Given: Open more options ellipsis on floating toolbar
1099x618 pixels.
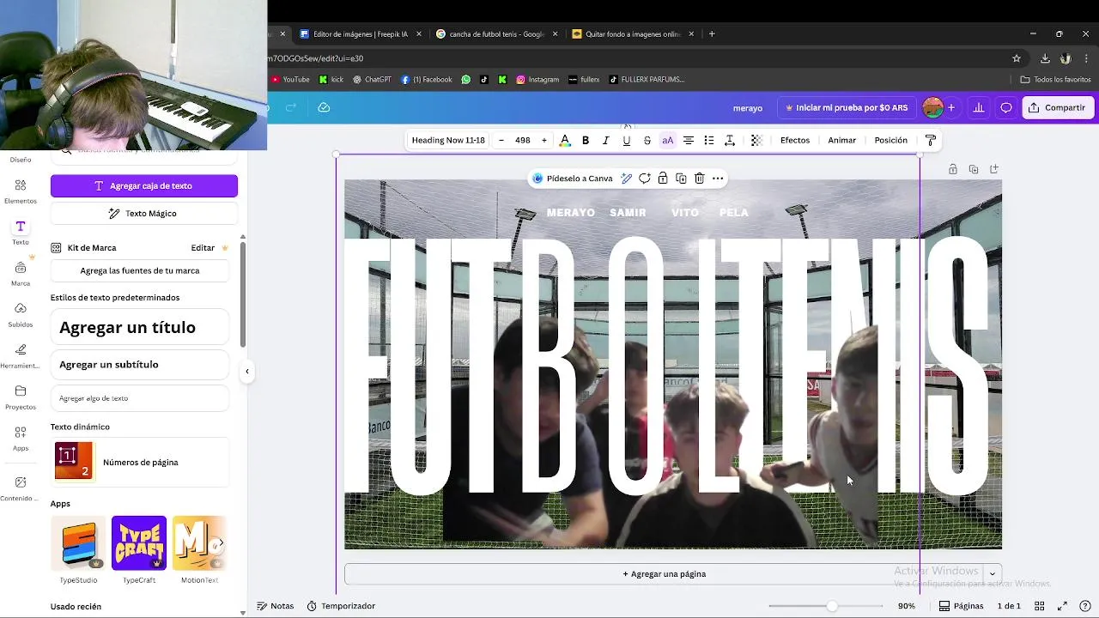Looking at the screenshot, I should pyautogui.click(x=718, y=179).
